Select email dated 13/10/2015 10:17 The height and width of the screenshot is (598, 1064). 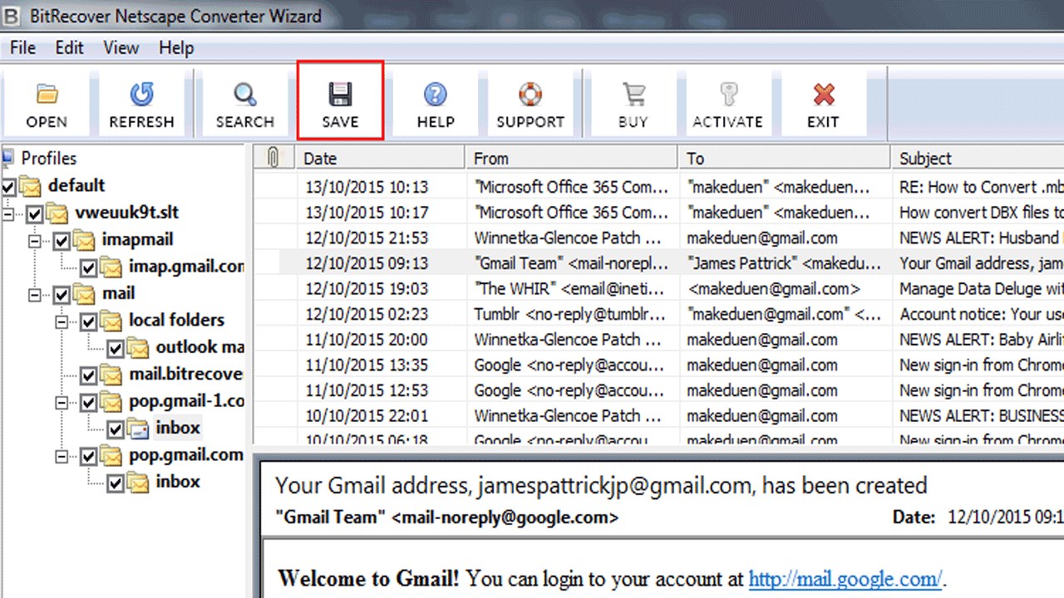click(658, 212)
